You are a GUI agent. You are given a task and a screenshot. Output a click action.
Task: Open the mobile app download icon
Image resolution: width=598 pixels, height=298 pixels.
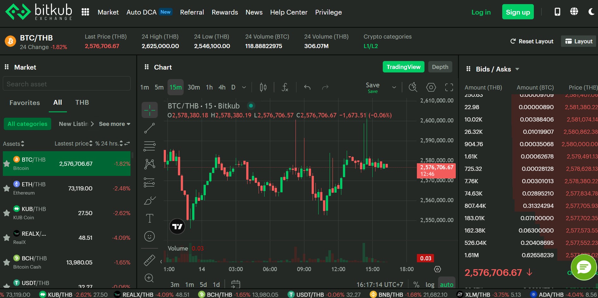tap(557, 12)
